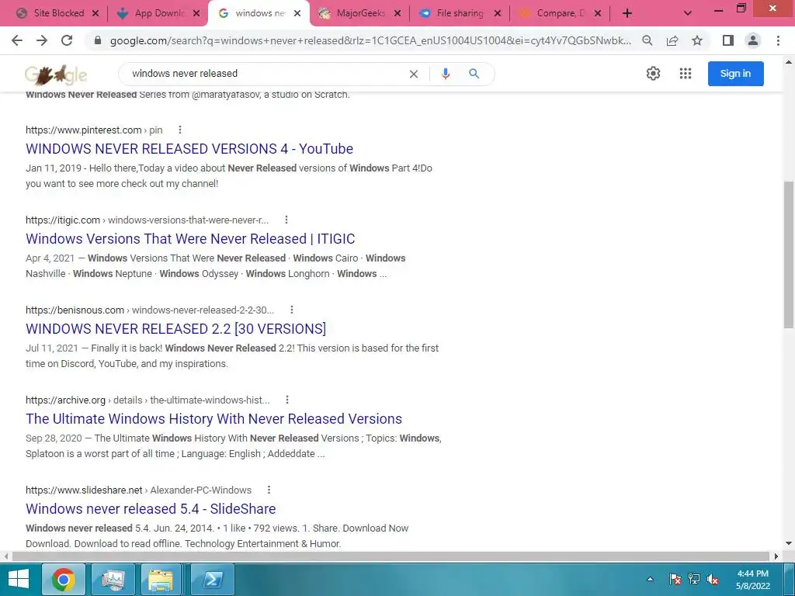This screenshot has height=596, width=795.
Task: View site security lock info
Action: click(x=98, y=40)
